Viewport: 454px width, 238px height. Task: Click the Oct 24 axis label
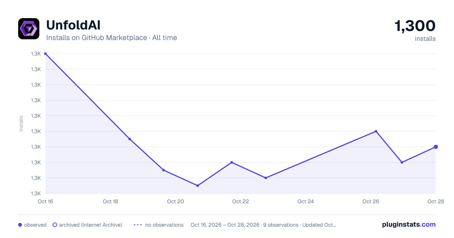[x=306, y=201]
